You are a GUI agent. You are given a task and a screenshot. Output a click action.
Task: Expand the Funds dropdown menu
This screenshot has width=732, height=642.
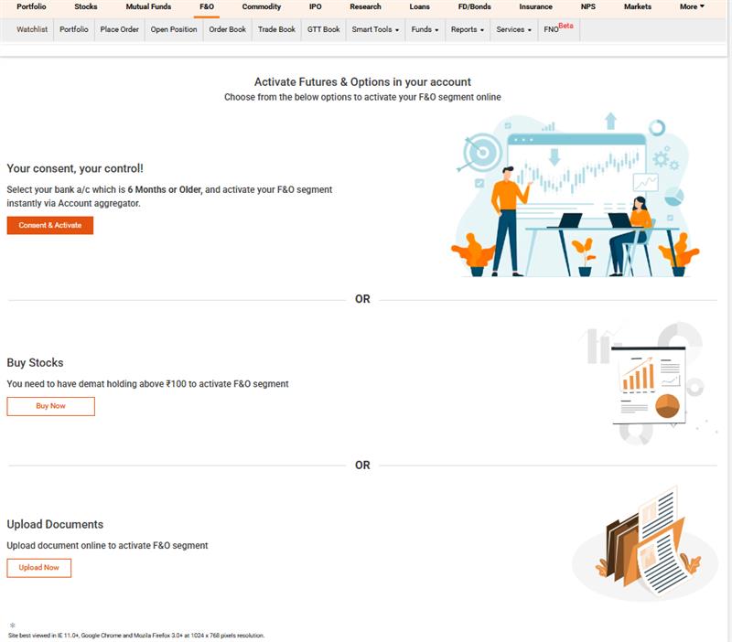tap(425, 29)
